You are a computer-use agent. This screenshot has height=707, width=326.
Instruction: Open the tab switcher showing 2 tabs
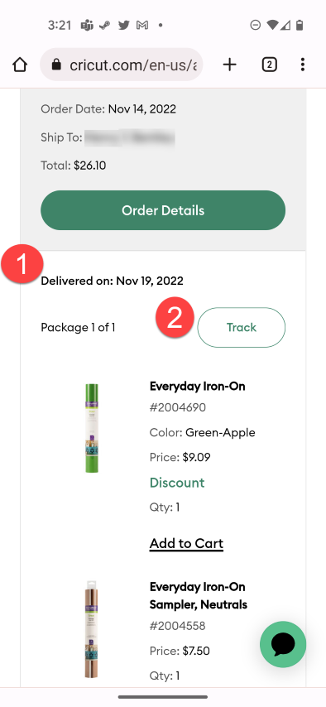click(269, 65)
